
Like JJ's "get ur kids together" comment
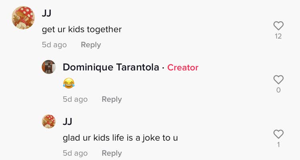pos(278,26)
